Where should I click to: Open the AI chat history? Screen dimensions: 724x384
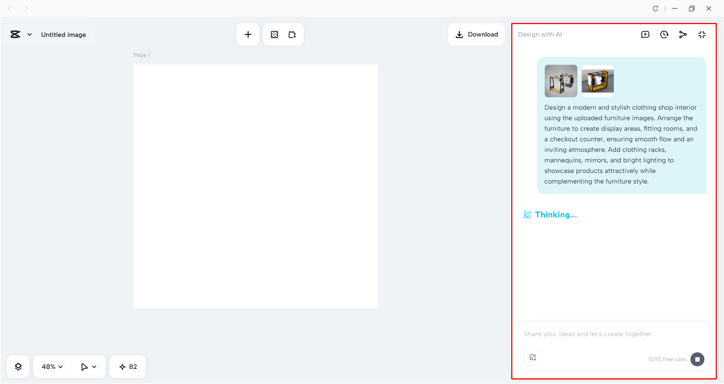664,35
